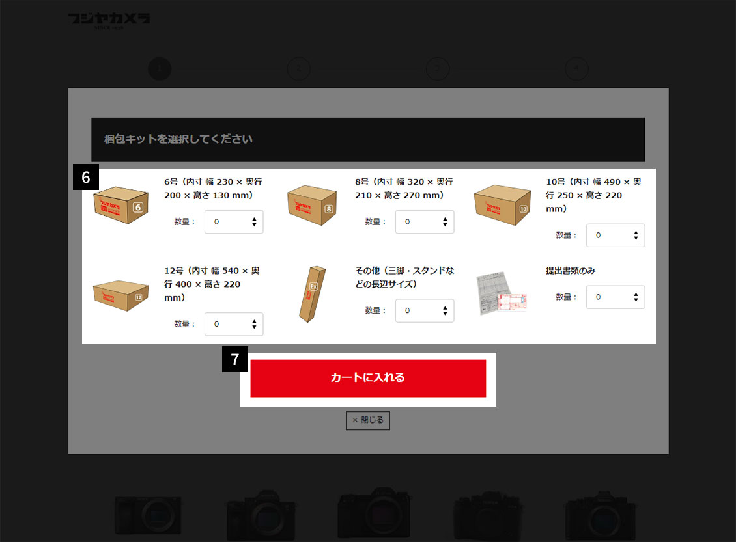
Task: Adjust the 12号 quantity spinner arrows
Action: pyautogui.click(x=254, y=324)
